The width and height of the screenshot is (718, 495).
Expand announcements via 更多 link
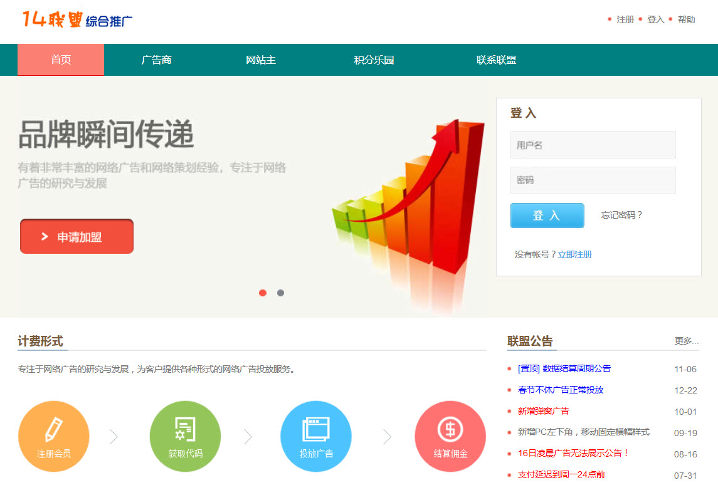(686, 341)
